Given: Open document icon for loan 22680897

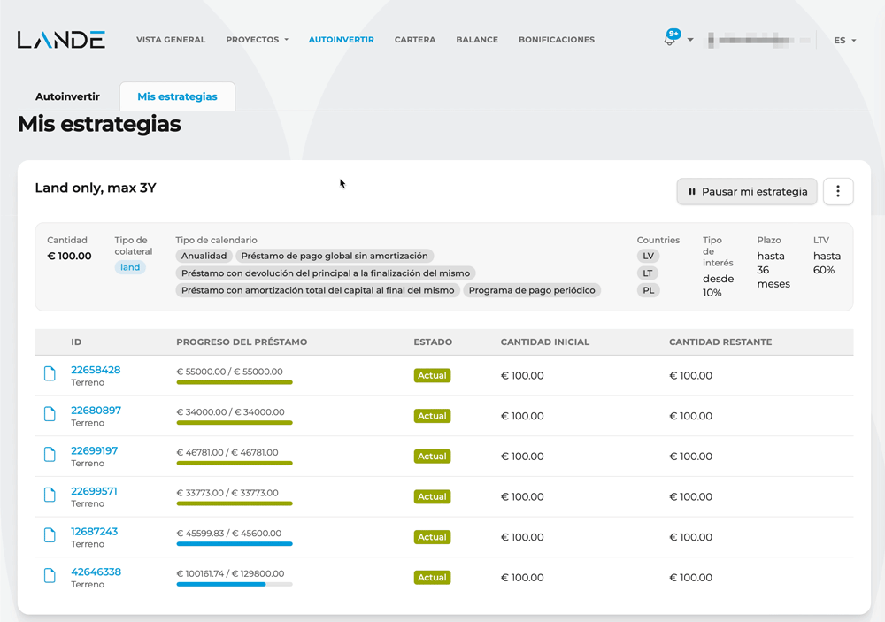Looking at the screenshot, I should (50, 414).
